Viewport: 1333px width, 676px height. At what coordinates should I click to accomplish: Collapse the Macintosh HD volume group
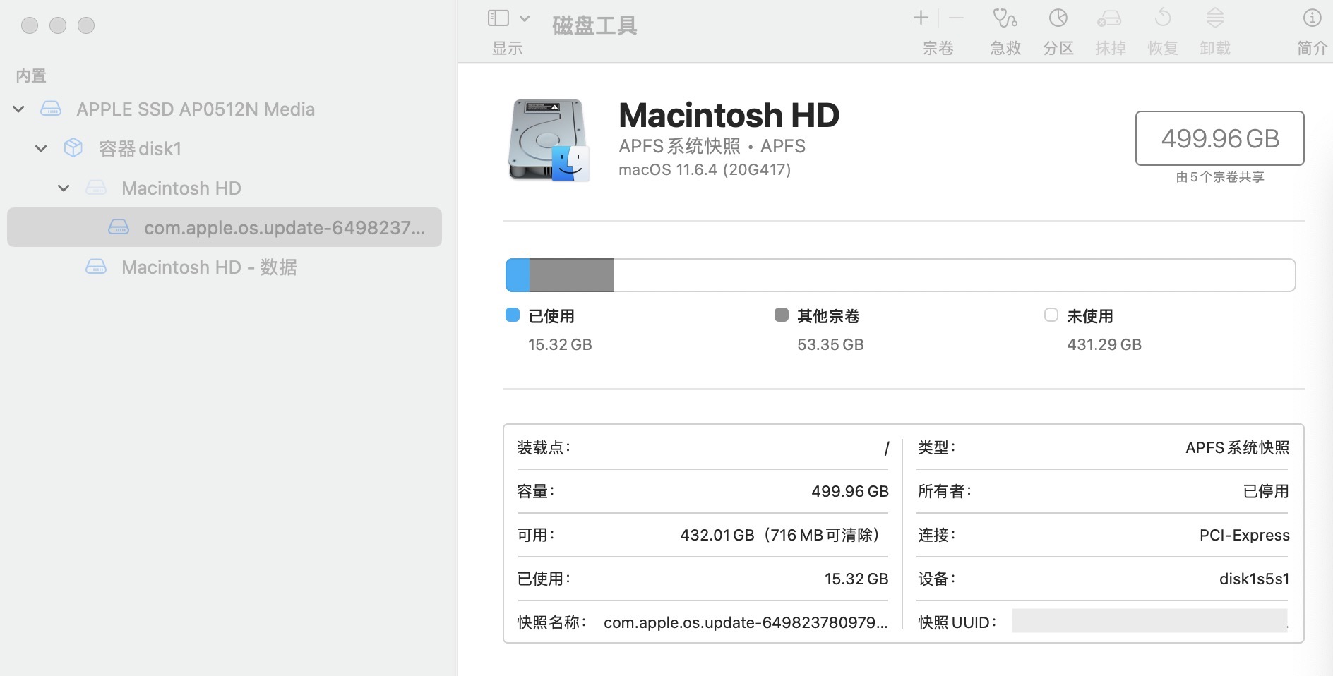pyautogui.click(x=64, y=188)
